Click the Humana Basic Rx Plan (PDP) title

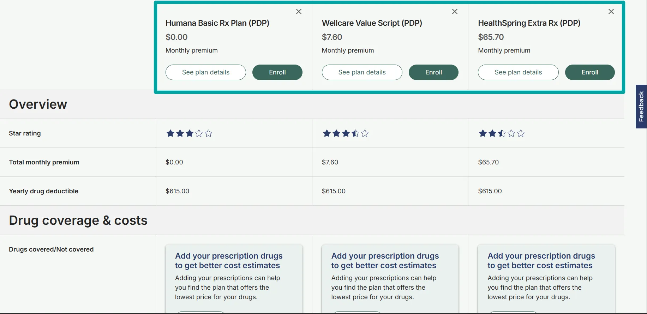[217, 23]
